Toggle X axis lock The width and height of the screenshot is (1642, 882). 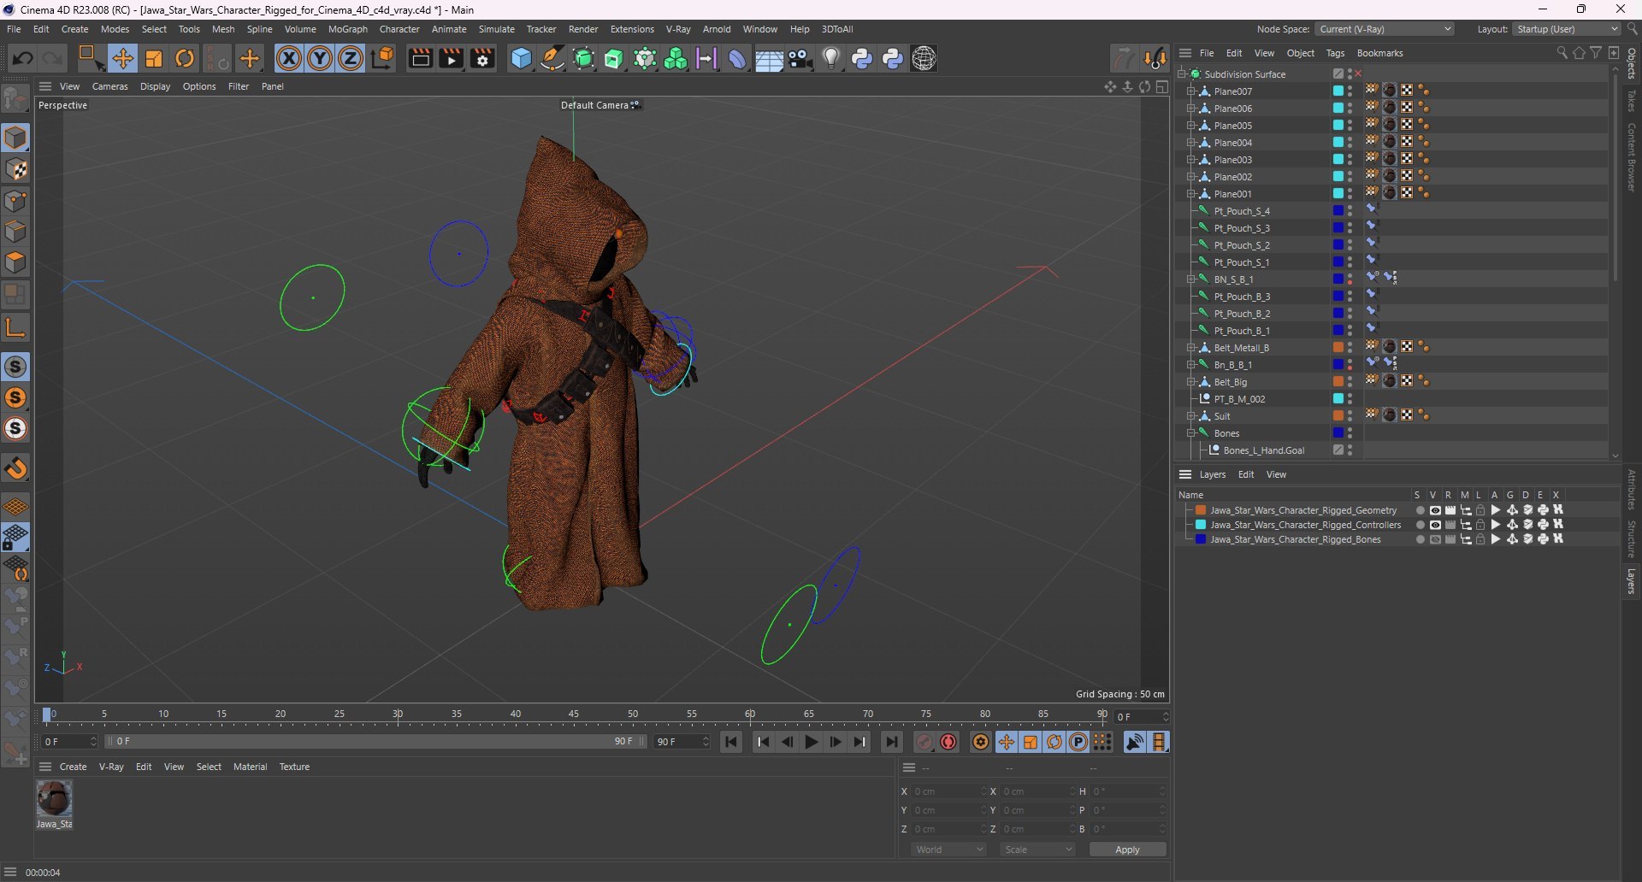coord(289,58)
